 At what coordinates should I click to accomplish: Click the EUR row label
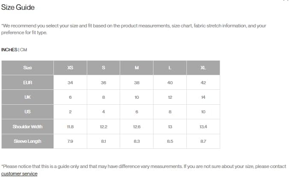click(27, 83)
